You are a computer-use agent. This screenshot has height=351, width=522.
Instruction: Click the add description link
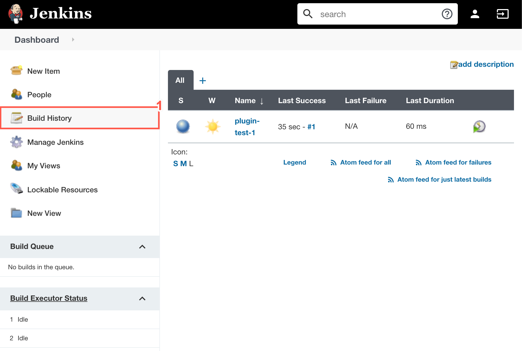(x=485, y=64)
